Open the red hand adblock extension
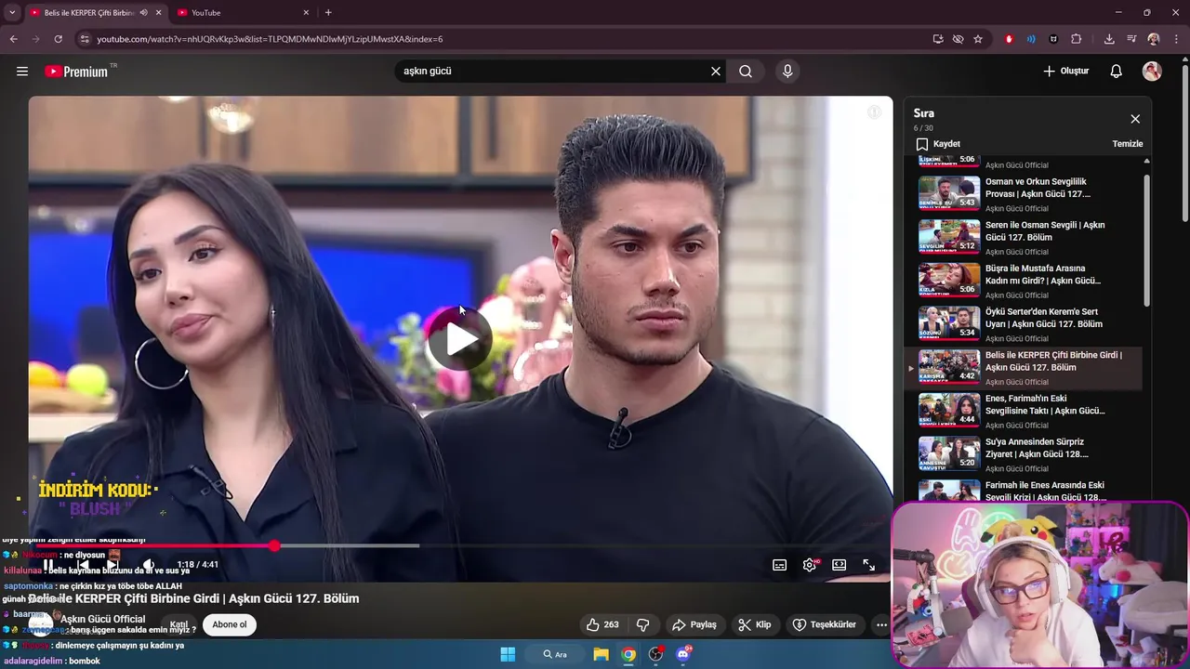The image size is (1190, 669). coord(1009,39)
